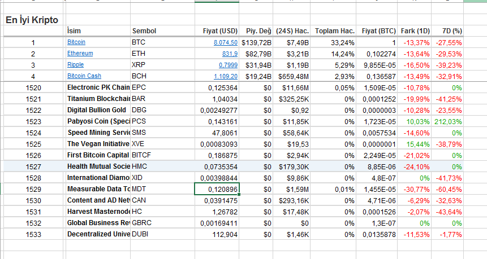This screenshot has width=487, height=259.
Task: Select the BTC symbol cell
Action: [x=162, y=42]
